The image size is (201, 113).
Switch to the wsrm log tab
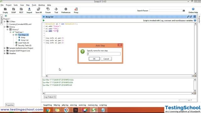click(x=82, y=105)
